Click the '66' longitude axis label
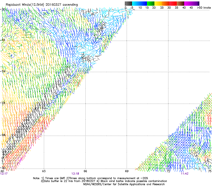The height and width of the screenshot is (186, 212). point(85,171)
